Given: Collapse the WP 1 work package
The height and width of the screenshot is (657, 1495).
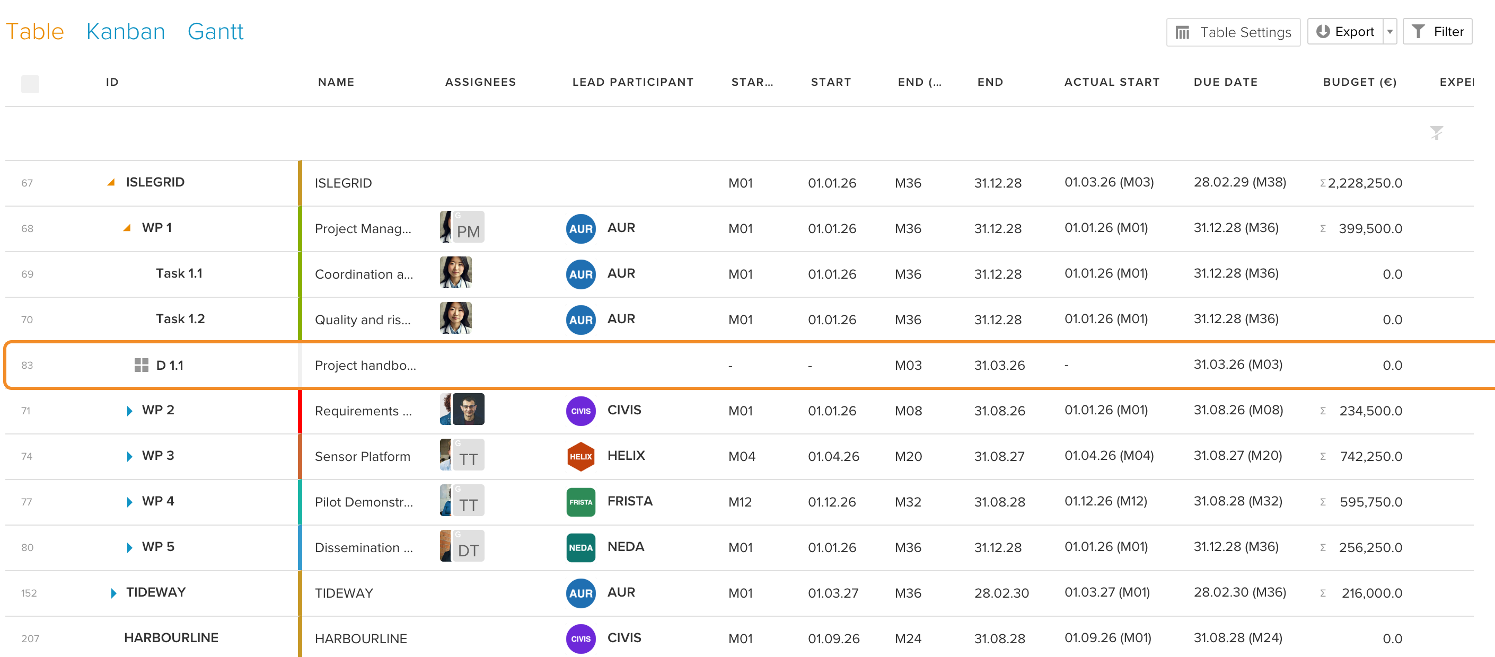Looking at the screenshot, I should [127, 227].
